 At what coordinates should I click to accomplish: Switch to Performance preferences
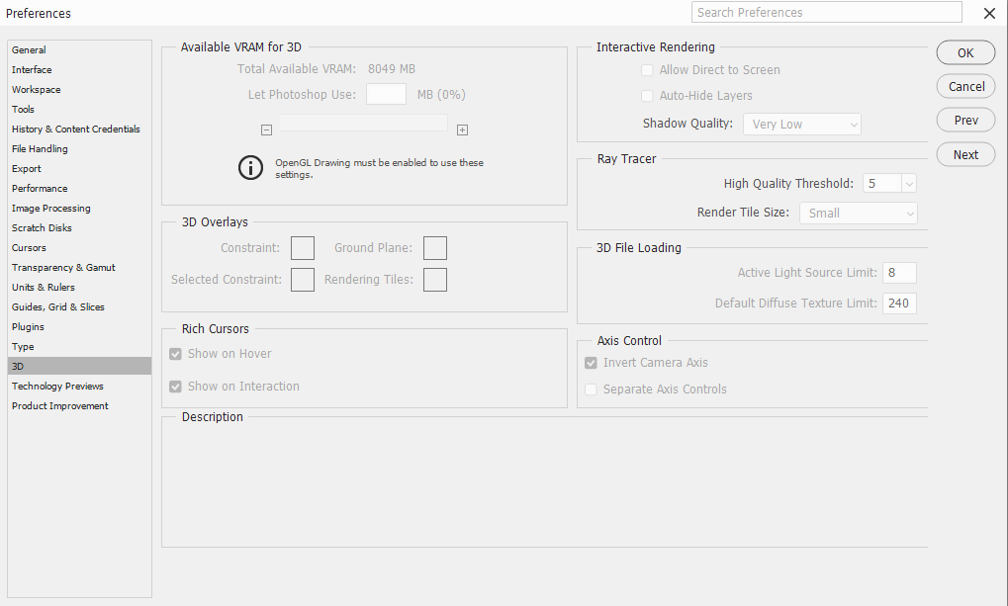(80, 189)
